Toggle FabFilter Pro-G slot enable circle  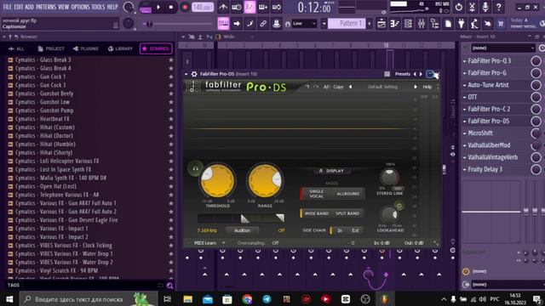(x=536, y=73)
